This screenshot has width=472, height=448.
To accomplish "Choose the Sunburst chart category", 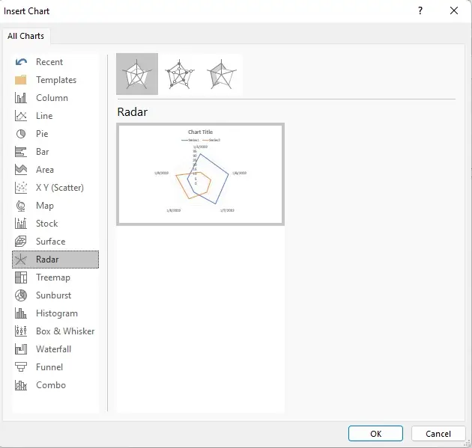I will pyautogui.click(x=54, y=295).
